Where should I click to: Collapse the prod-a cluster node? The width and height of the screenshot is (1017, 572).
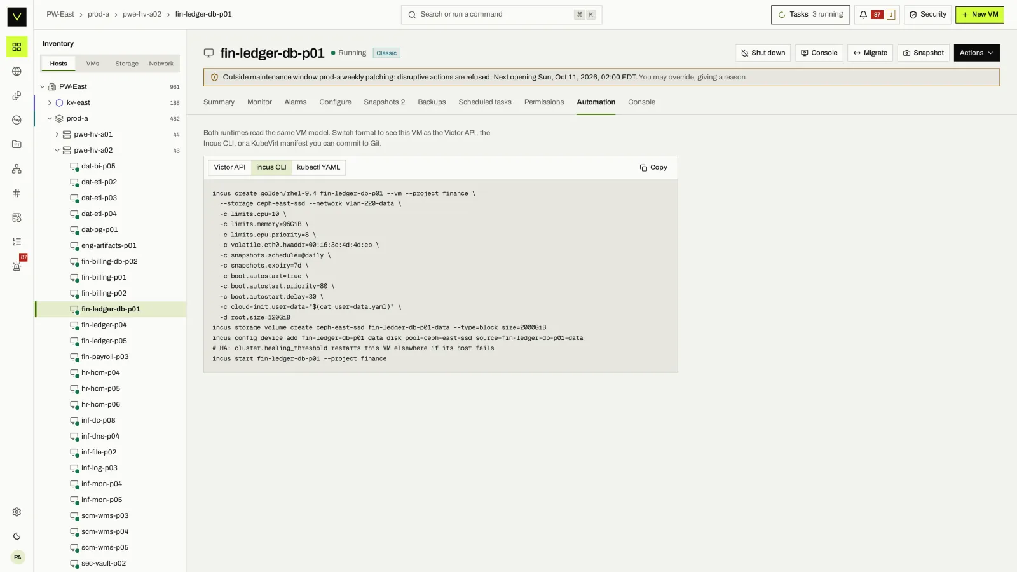click(50, 119)
